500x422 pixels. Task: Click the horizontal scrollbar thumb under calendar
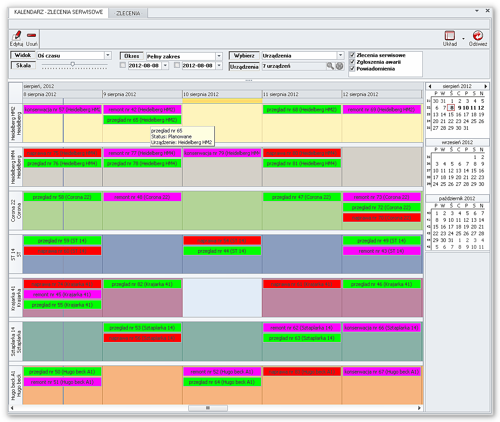208,408
